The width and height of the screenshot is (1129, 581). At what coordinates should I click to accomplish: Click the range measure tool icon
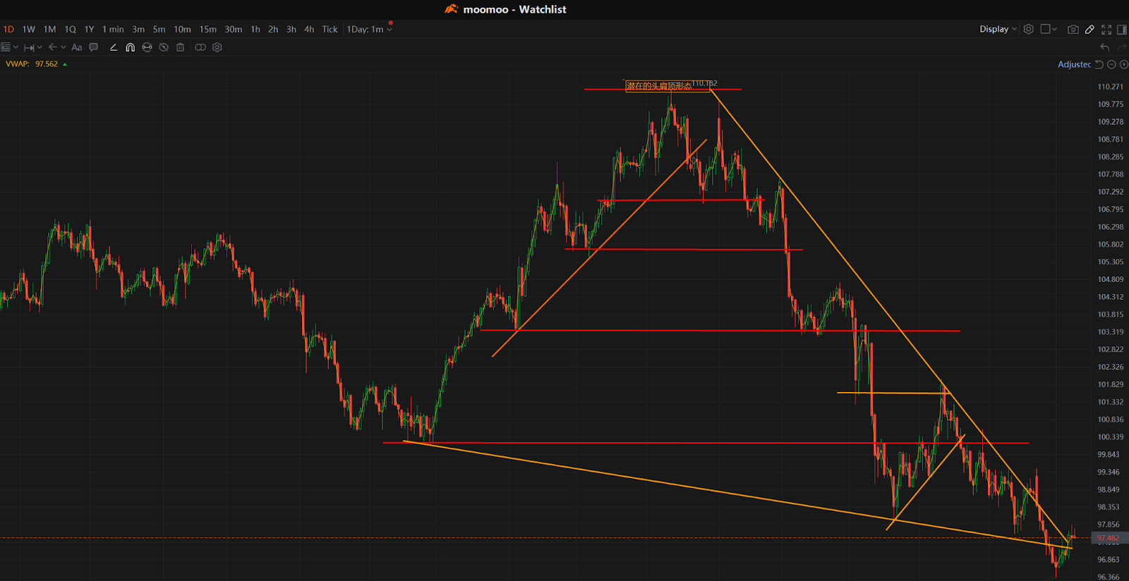pyautogui.click(x=29, y=47)
